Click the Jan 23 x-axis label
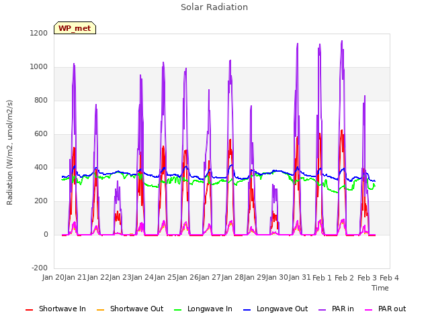Screen dimensions: 430x322 pos(120,277)
